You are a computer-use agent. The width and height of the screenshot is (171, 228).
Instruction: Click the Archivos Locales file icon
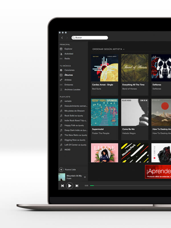61,89
